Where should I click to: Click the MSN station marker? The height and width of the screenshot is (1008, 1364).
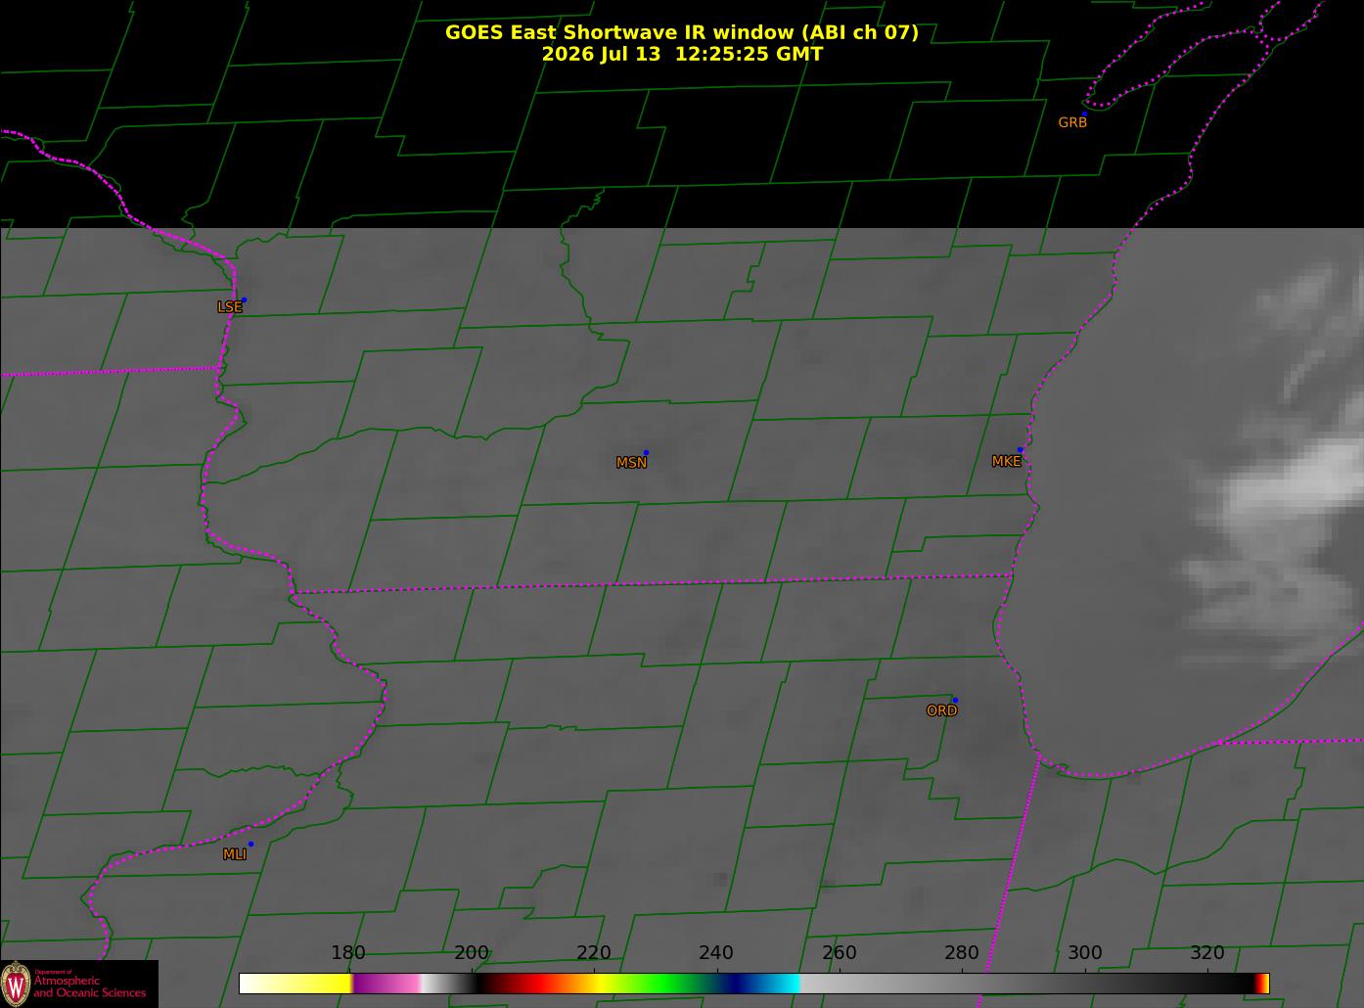(x=646, y=453)
